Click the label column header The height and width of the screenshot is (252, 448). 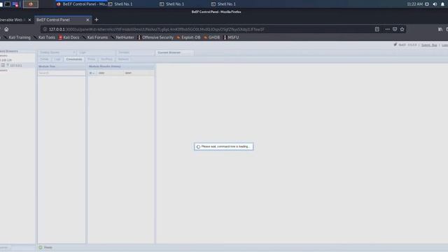click(x=139, y=73)
